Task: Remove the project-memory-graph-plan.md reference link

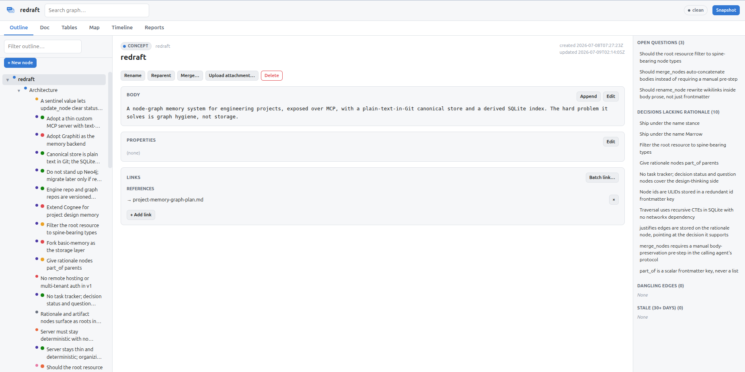Action: [614, 200]
